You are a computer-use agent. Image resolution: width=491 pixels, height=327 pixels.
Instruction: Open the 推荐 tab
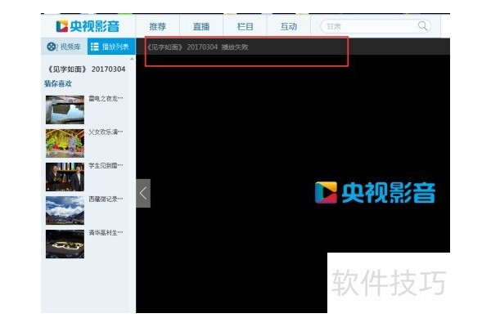point(157,27)
